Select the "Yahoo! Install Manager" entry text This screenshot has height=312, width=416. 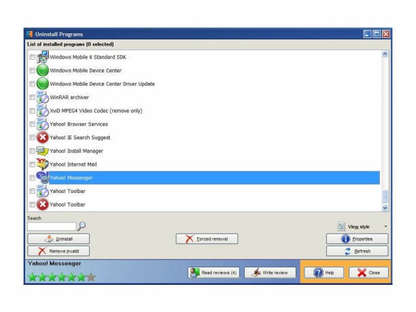coord(76,151)
